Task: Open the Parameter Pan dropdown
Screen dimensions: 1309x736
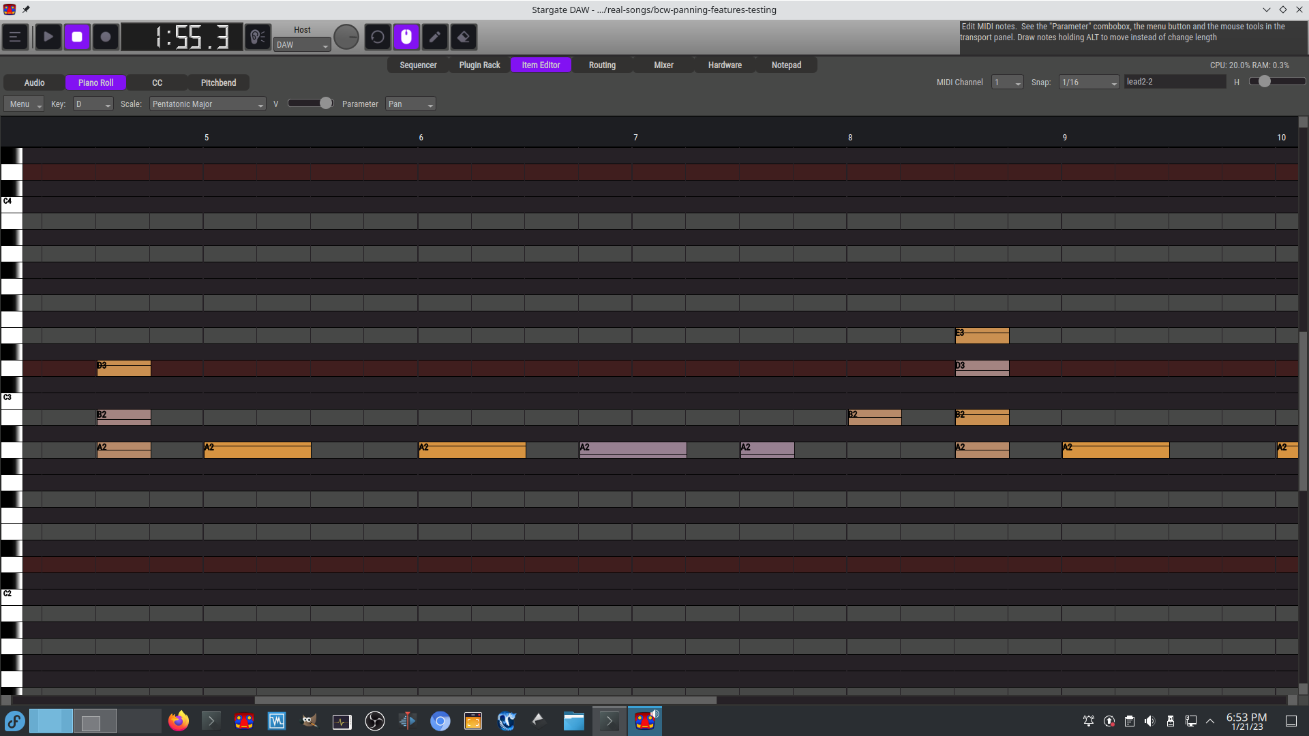Action: (410, 104)
